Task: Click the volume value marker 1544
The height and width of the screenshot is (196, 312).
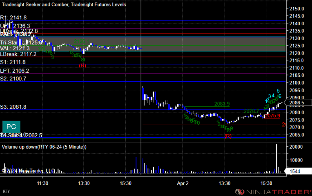Action: click(x=298, y=171)
